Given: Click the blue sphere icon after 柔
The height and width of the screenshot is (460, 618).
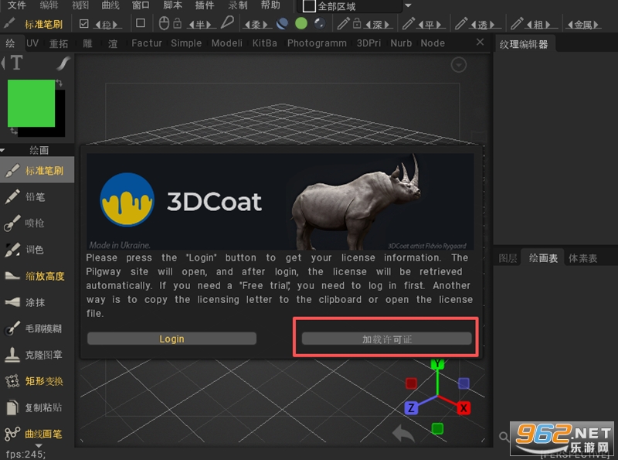Looking at the screenshot, I should (282, 24).
